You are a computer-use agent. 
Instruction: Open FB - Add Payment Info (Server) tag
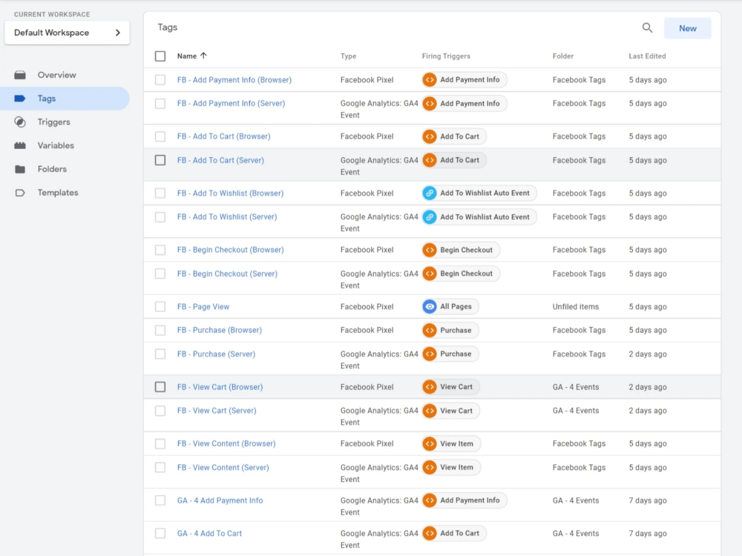click(x=231, y=104)
